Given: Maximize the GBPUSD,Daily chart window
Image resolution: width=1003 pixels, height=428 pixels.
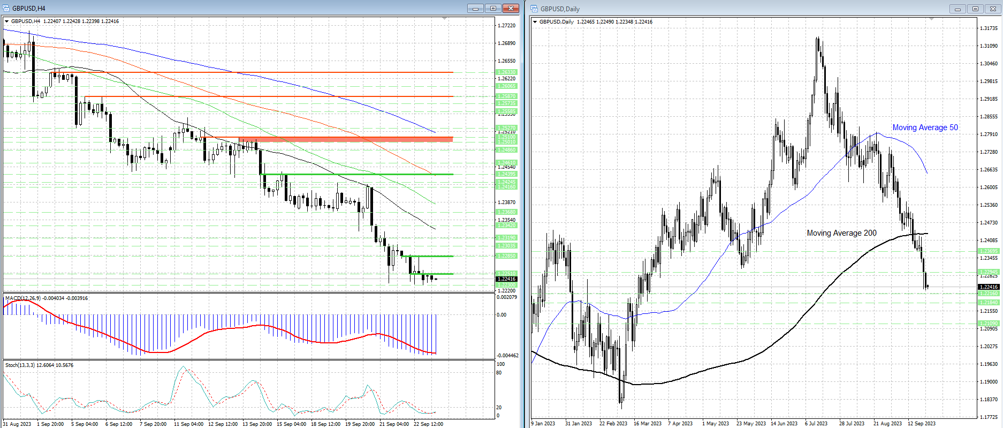Looking at the screenshot, I should tap(975, 9).
